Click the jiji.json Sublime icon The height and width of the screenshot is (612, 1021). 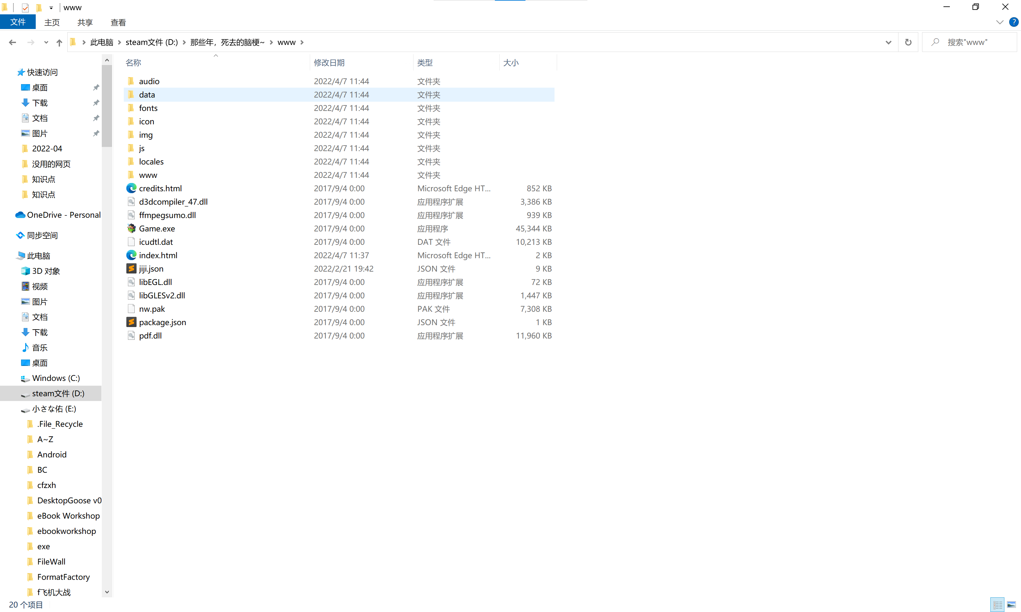(131, 268)
